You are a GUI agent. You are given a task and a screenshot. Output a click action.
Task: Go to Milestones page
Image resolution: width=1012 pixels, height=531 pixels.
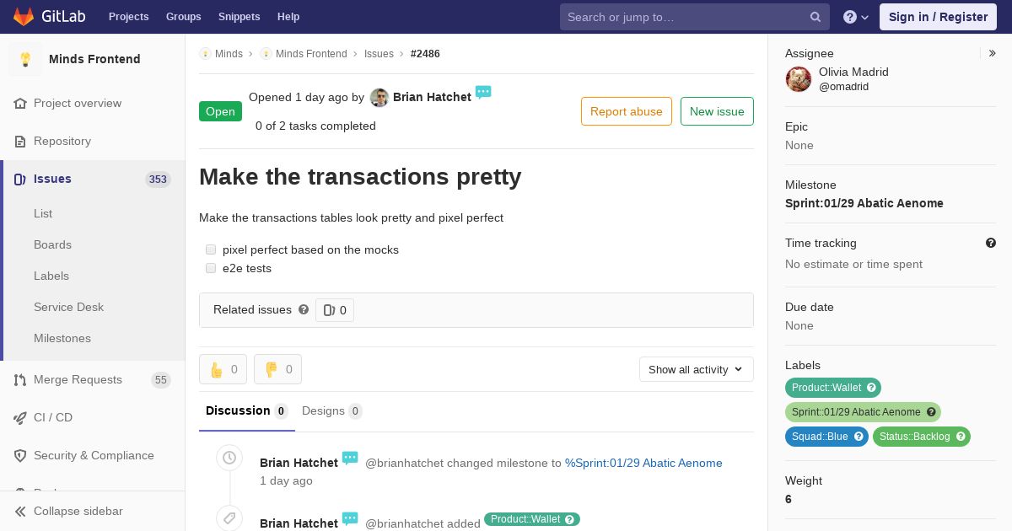(62, 338)
